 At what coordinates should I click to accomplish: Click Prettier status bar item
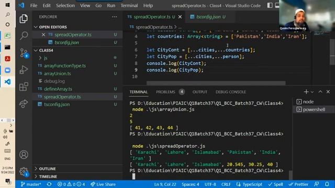(298, 184)
